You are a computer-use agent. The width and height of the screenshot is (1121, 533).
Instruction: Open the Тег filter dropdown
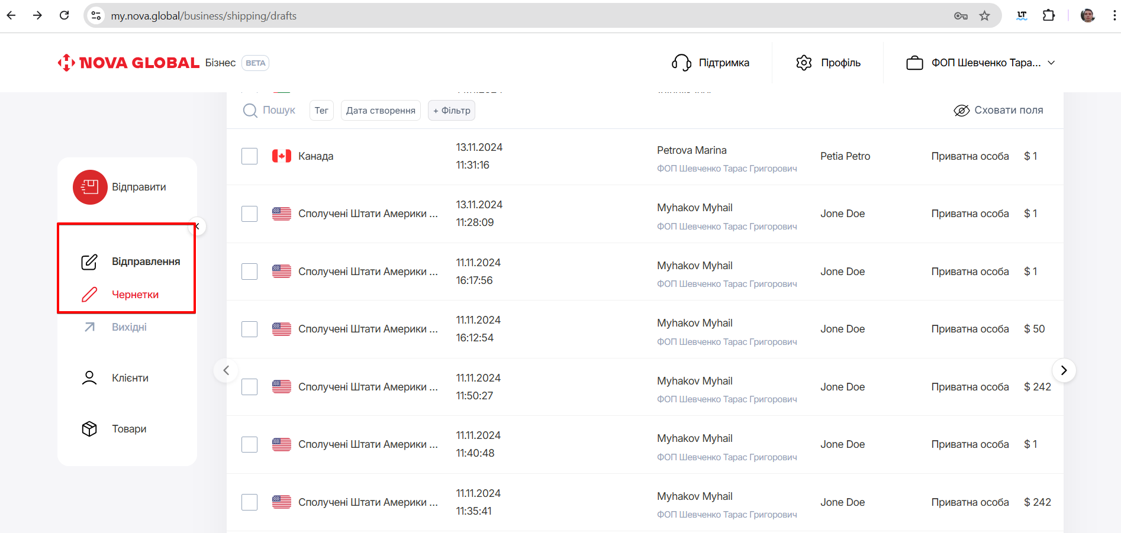(321, 111)
